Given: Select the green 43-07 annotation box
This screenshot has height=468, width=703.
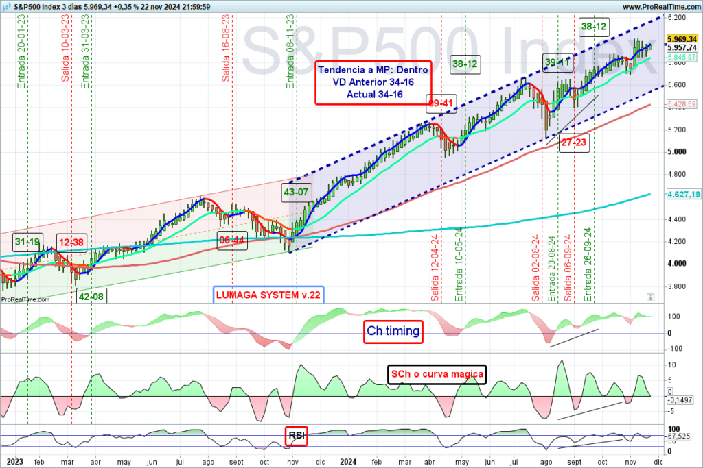Looking at the screenshot, I should click(x=297, y=193).
